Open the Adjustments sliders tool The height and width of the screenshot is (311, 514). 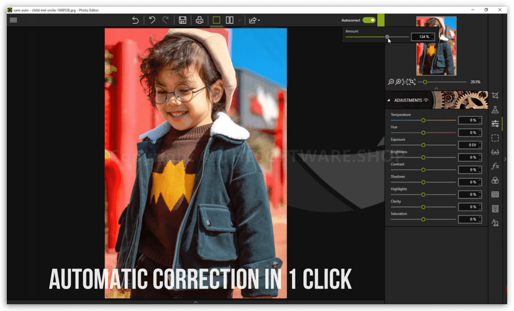(495, 124)
